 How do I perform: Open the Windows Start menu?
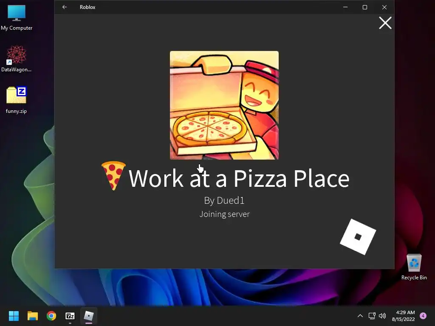pyautogui.click(x=14, y=316)
